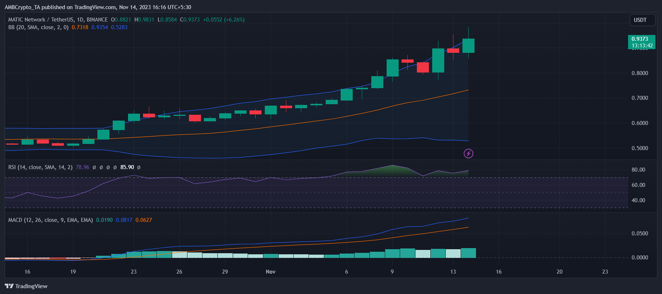Click the RSI value 85.90
Screen dimensions: 662x294
(127, 167)
